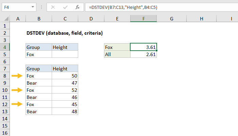Select cell Bear in row 9
Viewport: 238px width, 136px height.
[x=39, y=83]
